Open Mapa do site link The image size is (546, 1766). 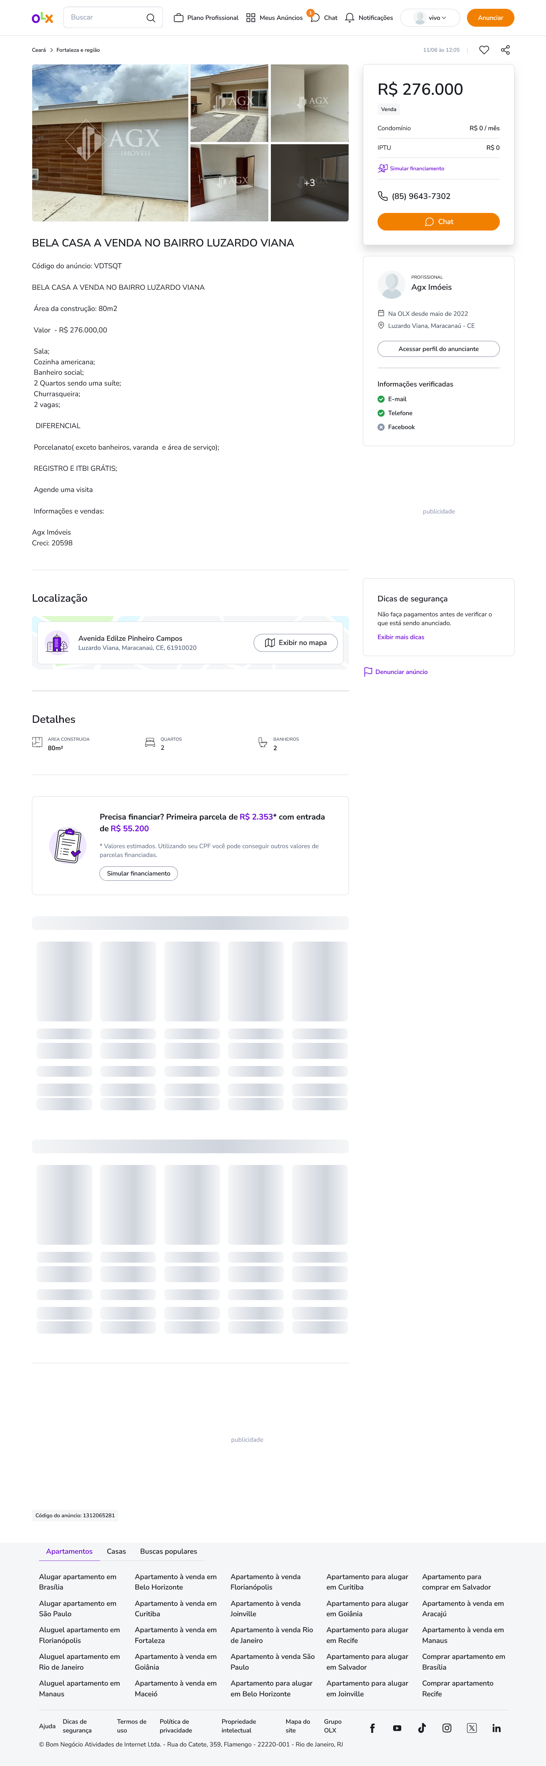pyautogui.click(x=298, y=1726)
